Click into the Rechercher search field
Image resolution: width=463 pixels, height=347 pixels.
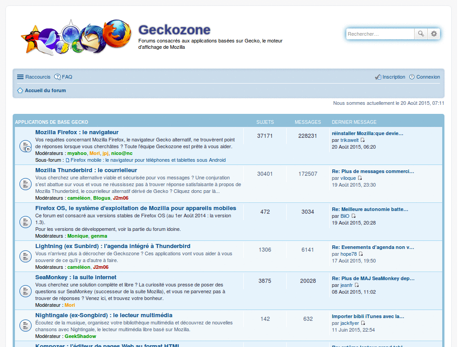(380, 33)
